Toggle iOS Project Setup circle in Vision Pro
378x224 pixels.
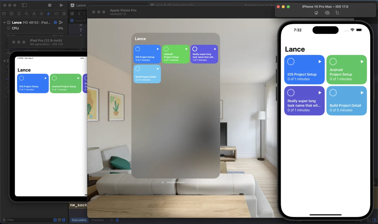(x=138, y=49)
